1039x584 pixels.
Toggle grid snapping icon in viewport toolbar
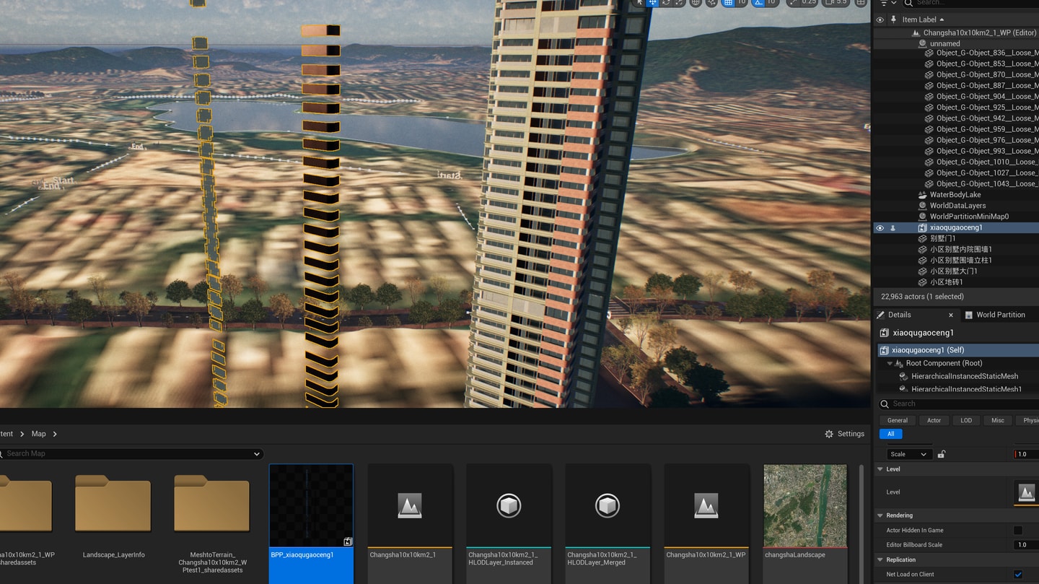728,3
